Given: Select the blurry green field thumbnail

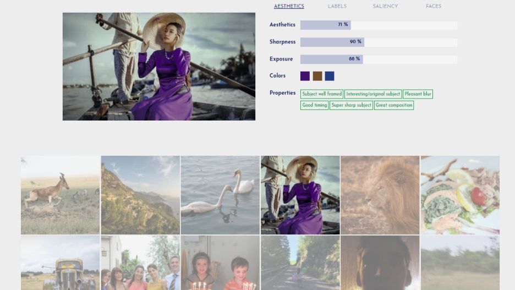Looking at the screenshot, I should [x=460, y=262].
